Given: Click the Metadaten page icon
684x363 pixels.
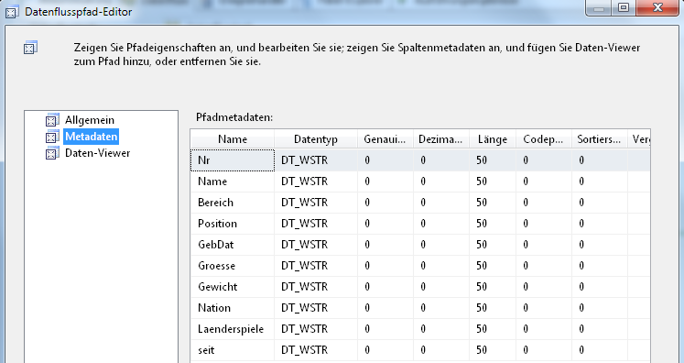Looking at the screenshot, I should (52, 137).
